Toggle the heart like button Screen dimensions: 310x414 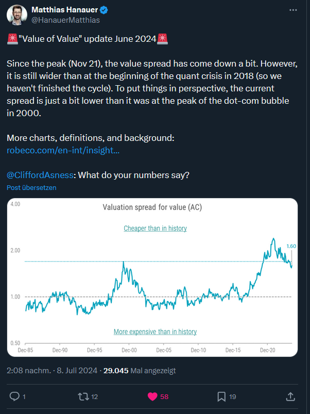click(152, 396)
